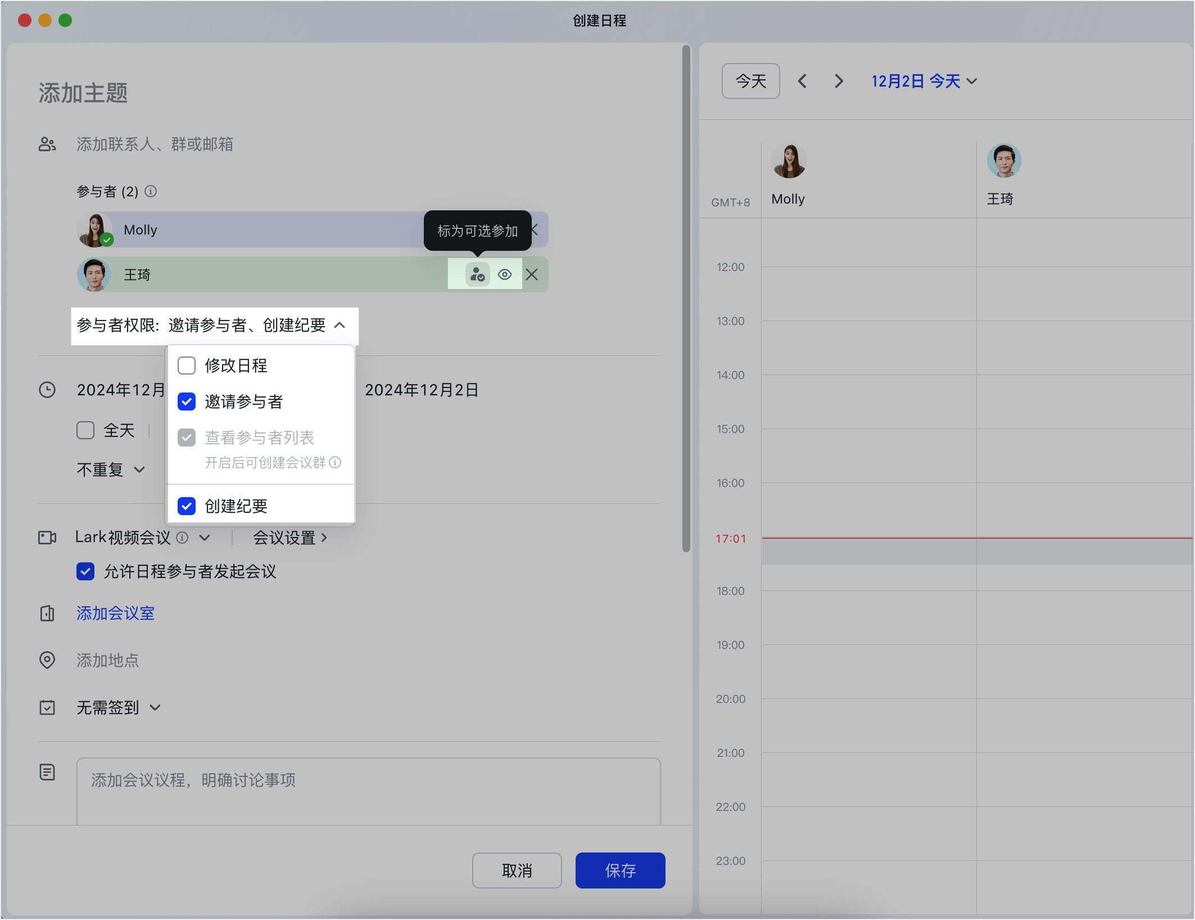Open 会议设置 meeting settings

coord(290,538)
